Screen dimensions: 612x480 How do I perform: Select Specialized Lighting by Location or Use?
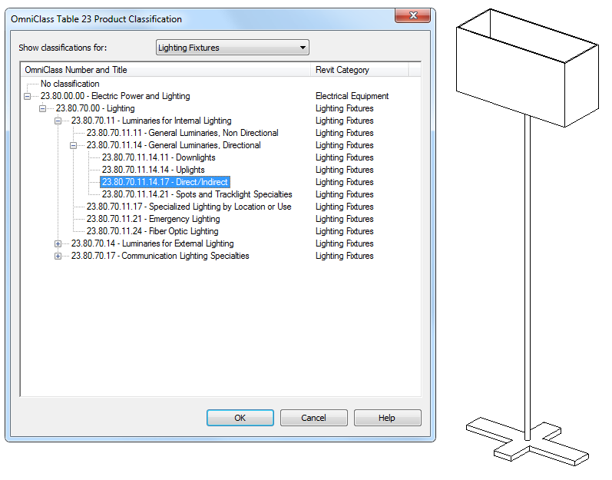(x=189, y=207)
